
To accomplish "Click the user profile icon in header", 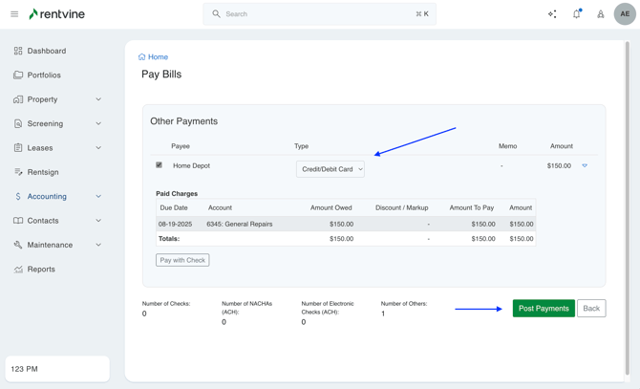I will [x=600, y=14].
